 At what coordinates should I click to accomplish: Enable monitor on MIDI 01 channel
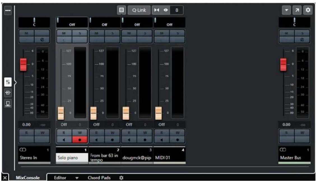tap(162, 140)
